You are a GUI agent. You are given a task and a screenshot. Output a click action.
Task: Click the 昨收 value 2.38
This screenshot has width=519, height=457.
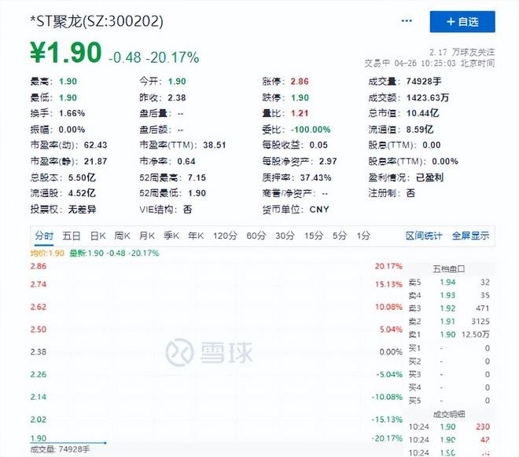tap(177, 98)
